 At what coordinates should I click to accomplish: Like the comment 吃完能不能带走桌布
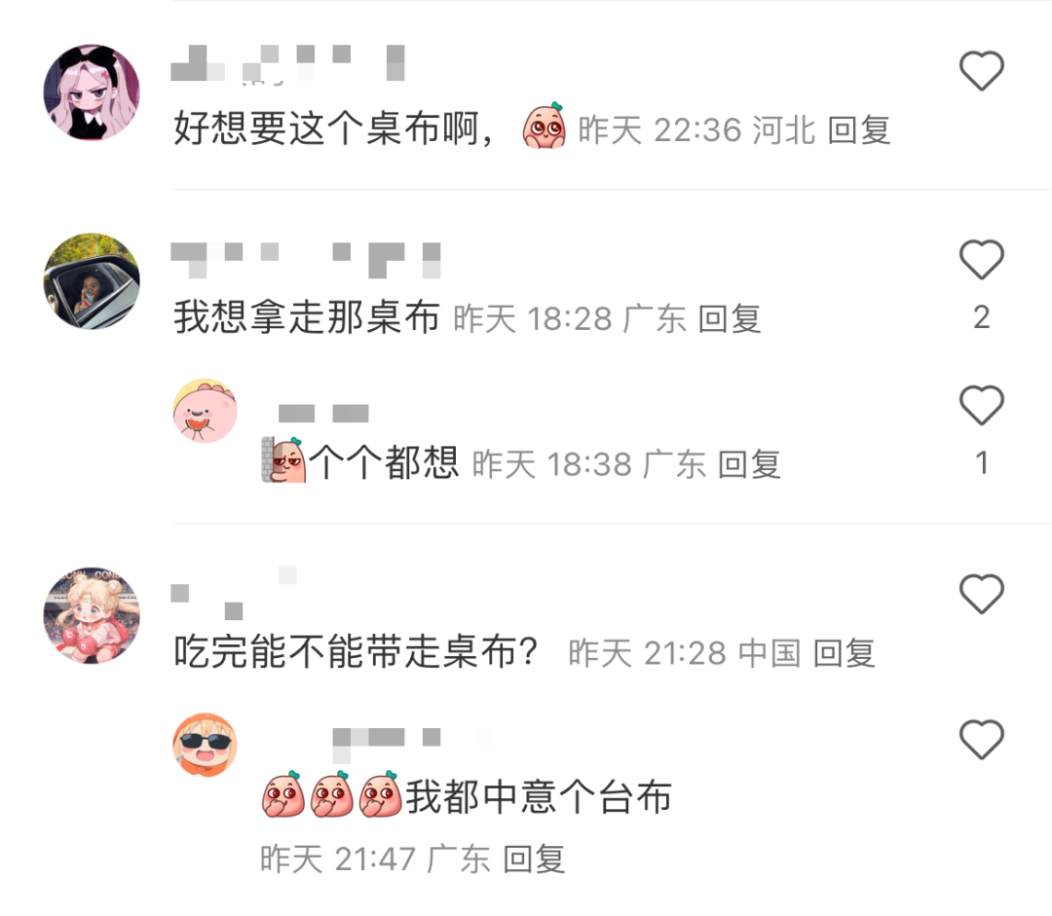[x=982, y=594]
